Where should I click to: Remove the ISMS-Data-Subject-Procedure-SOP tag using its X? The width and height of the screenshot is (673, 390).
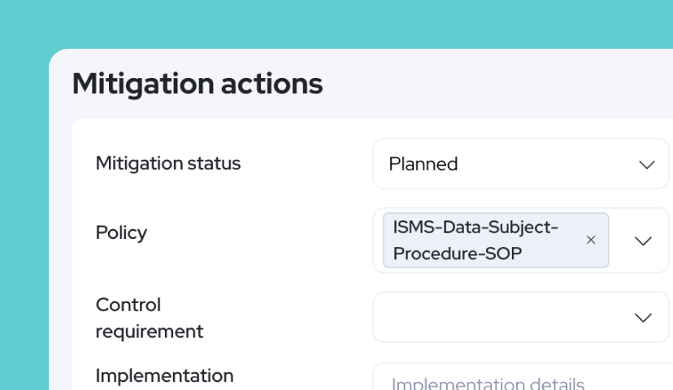tap(591, 240)
